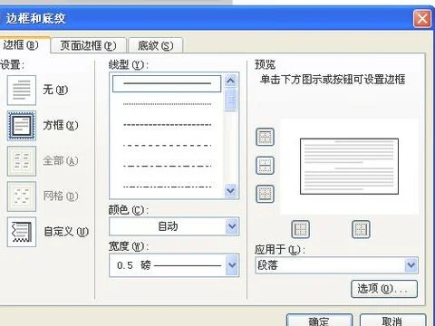Image resolution: width=435 pixels, height=326 pixels.
Task: Open the 底纹 shading tab
Action: click(156, 46)
